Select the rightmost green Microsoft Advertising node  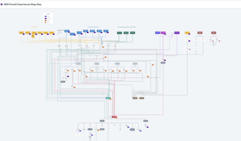pyautogui.click(x=133, y=33)
